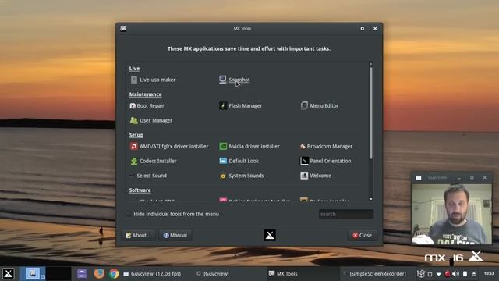
Task: Open MX Tools window menu icon
Action: [x=123, y=28]
